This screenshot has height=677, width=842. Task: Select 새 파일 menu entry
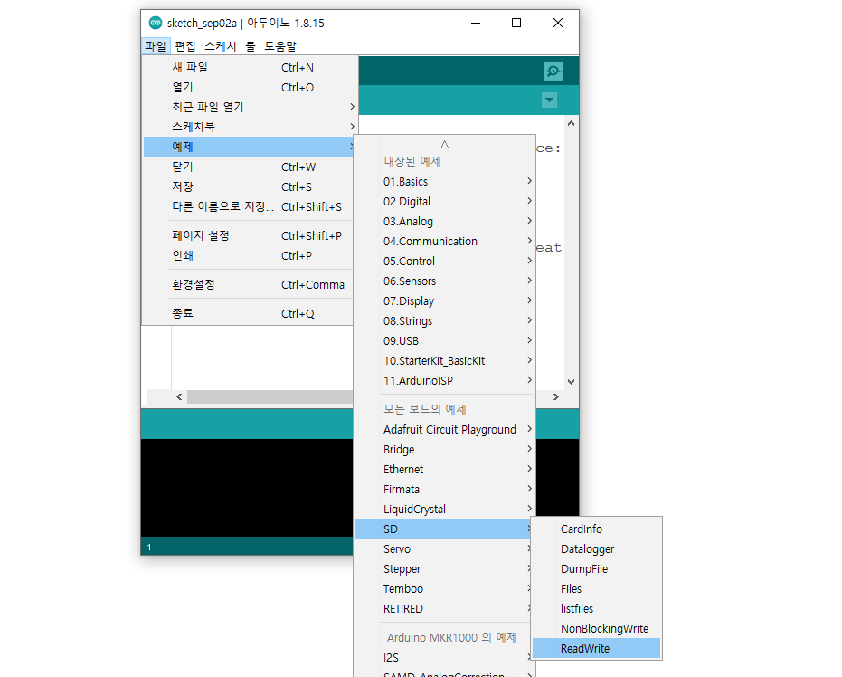pyautogui.click(x=250, y=67)
